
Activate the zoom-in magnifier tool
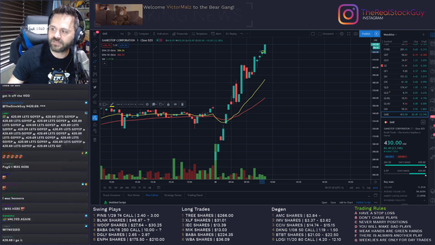pos(95,103)
